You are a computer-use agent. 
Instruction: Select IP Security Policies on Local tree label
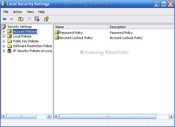(32, 51)
